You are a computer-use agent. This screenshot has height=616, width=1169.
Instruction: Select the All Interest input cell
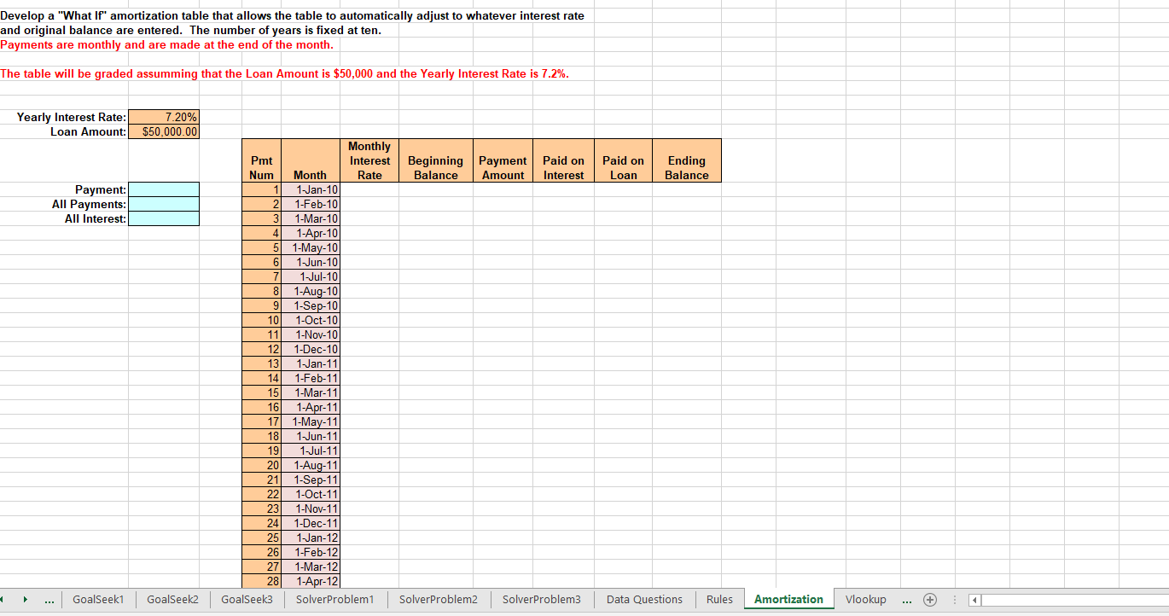coord(163,218)
